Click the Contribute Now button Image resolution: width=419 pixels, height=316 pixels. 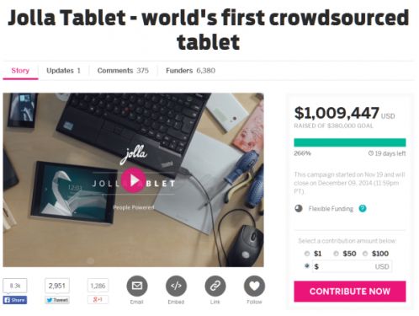pyautogui.click(x=350, y=292)
